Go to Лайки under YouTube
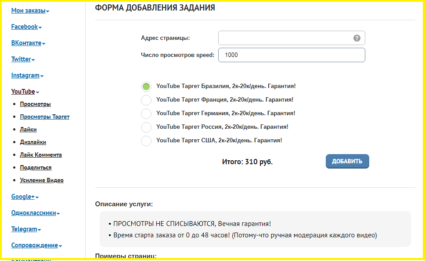Viewport: 425px width, 261px height. (x=28, y=130)
